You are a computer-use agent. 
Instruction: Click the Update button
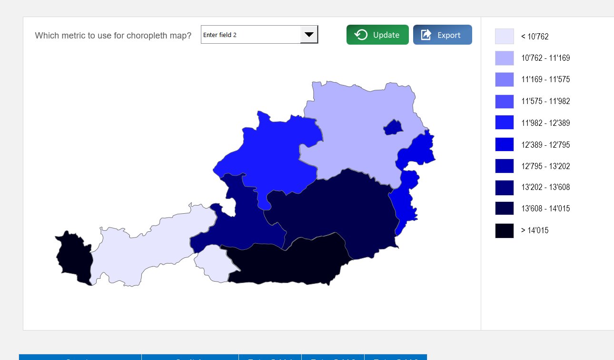377,34
